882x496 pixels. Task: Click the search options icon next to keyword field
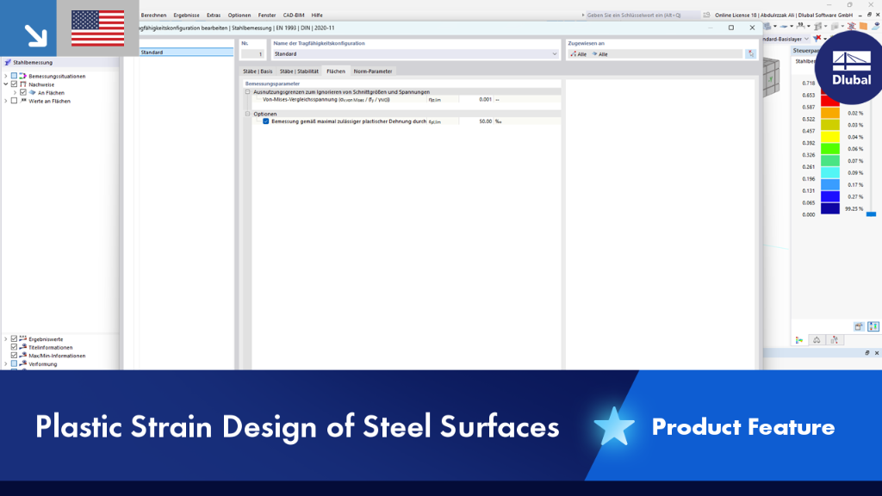706,15
